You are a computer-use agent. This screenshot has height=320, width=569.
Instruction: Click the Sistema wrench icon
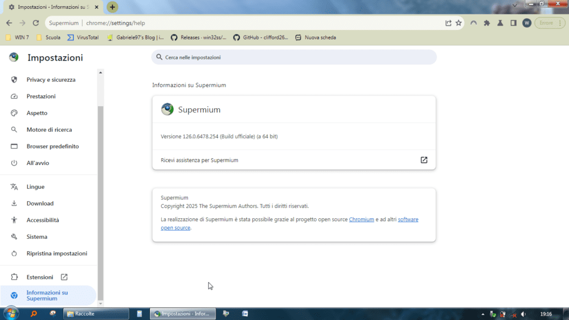click(x=14, y=237)
